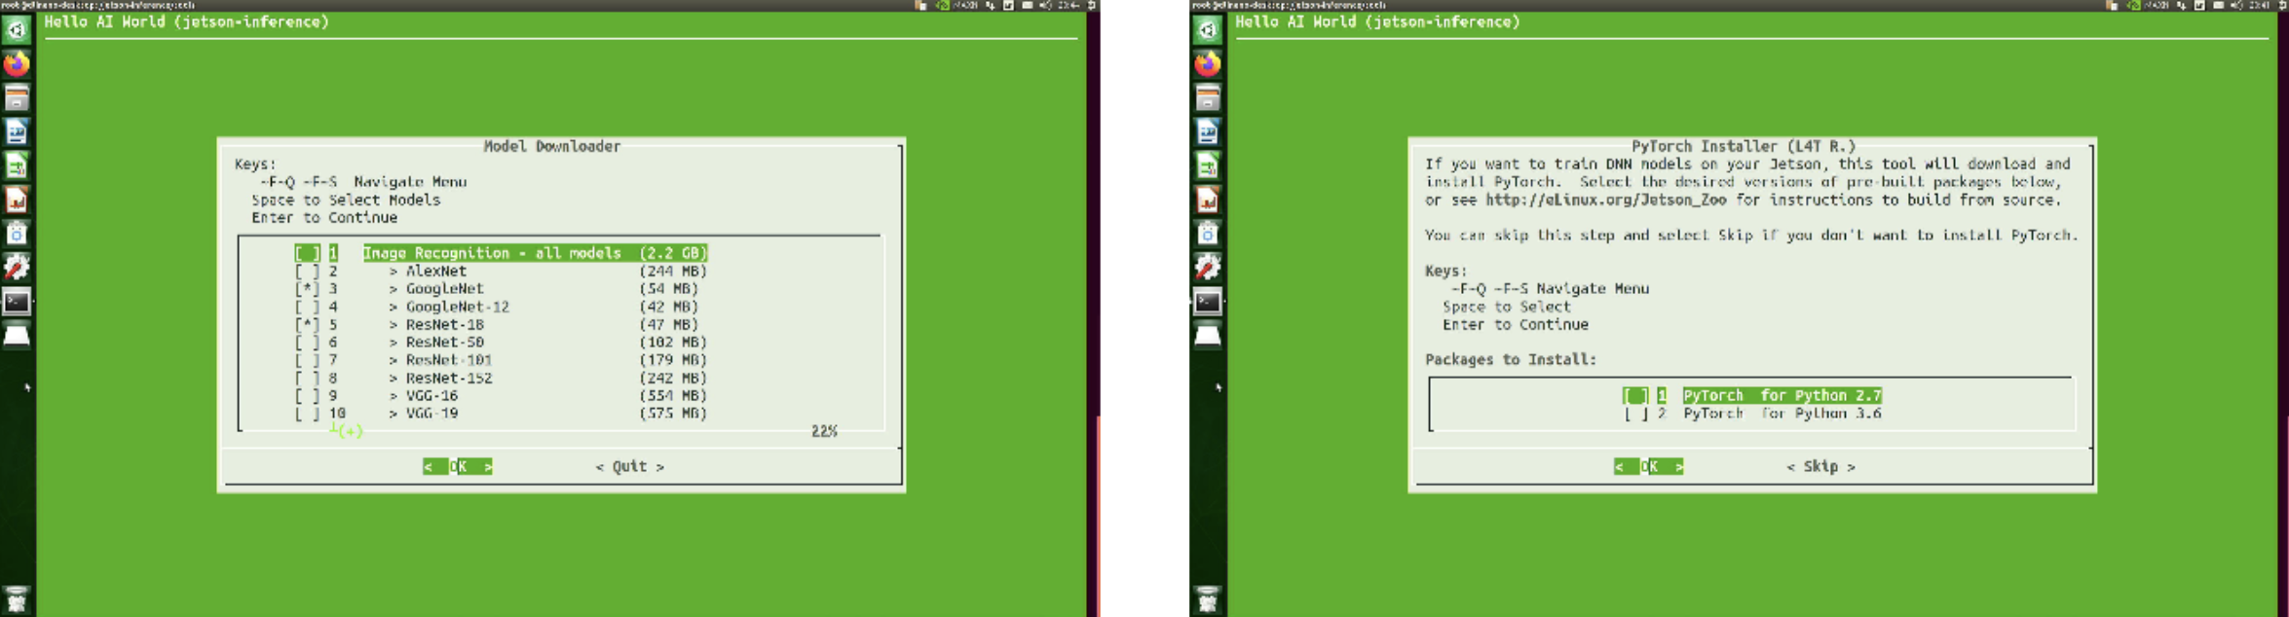
Task: Select the 'PyTorch for Python 3.6' entry text
Action: pyautogui.click(x=1782, y=414)
